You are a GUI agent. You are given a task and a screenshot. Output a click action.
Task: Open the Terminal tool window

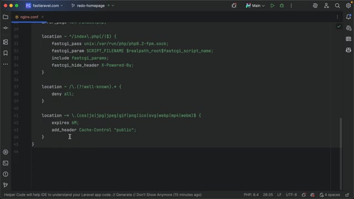[x=6, y=163]
